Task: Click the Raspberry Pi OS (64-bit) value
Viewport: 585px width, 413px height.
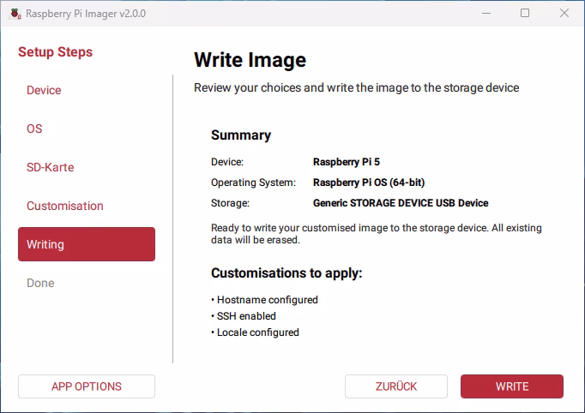Action: 369,183
